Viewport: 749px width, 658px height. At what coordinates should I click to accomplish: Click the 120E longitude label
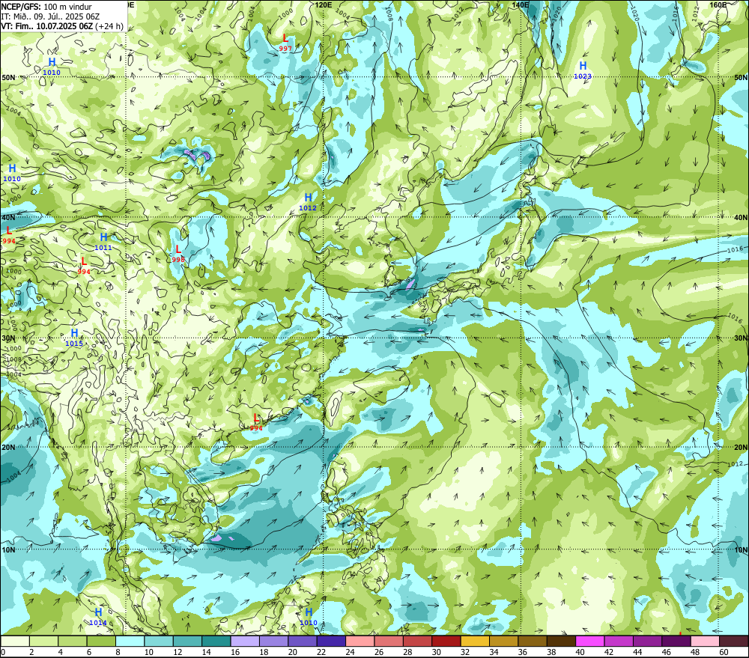[324, 4]
